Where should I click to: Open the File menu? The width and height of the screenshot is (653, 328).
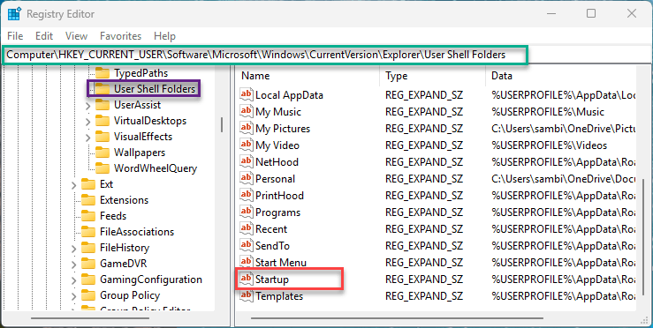pyautogui.click(x=15, y=36)
